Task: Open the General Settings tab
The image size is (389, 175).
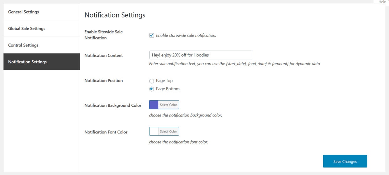Action: tap(24, 12)
